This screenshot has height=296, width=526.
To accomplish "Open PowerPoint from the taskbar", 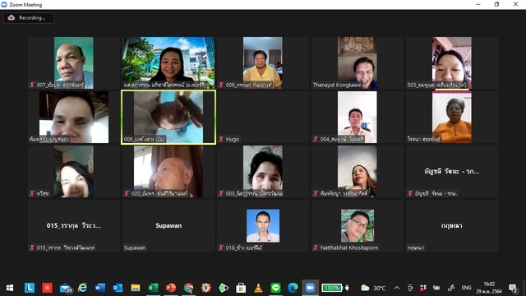I will point(171,288).
